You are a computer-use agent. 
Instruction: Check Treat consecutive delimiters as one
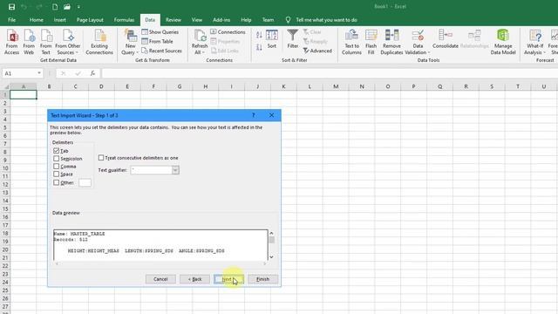pyautogui.click(x=101, y=158)
